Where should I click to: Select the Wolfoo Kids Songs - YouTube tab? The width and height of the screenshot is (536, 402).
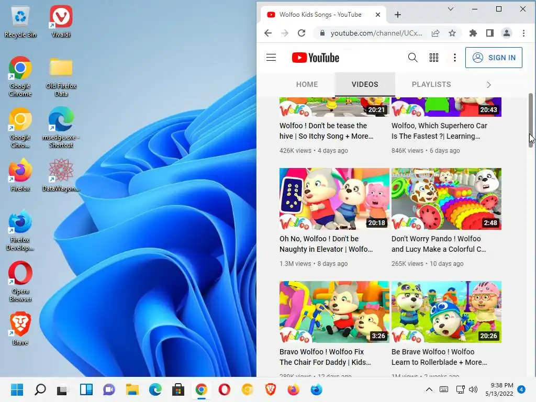point(321,15)
